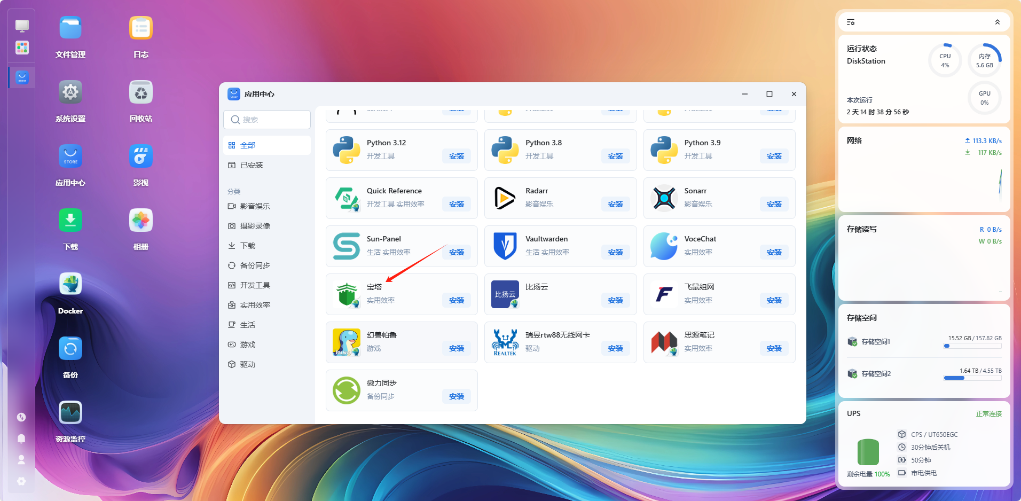Click the 存储空间2 usage progress bar

tap(973, 378)
